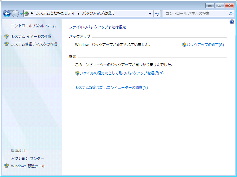Go to システムとセキュリティ breadcrumb
This screenshot has height=177, width=237.
click(x=55, y=13)
